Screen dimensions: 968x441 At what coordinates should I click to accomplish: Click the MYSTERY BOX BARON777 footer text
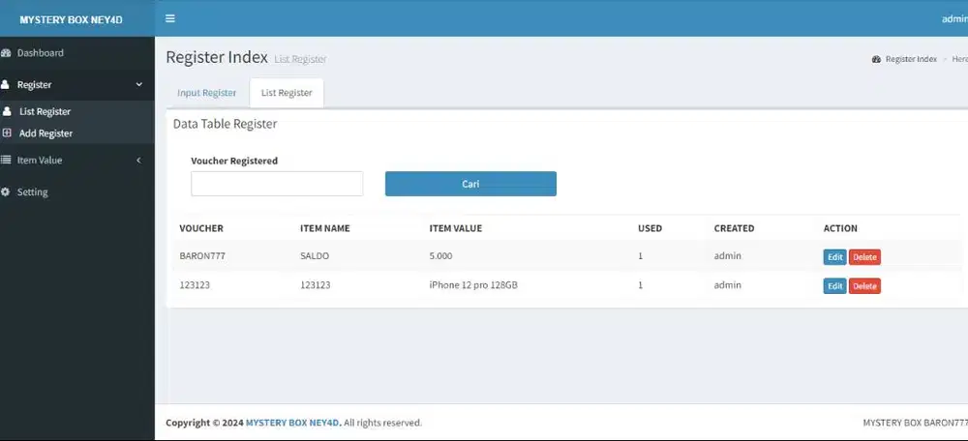[915, 424]
